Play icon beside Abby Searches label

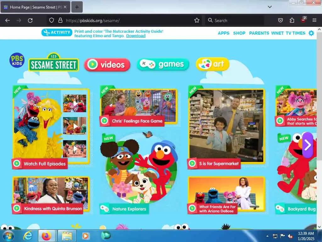[x=280, y=121]
